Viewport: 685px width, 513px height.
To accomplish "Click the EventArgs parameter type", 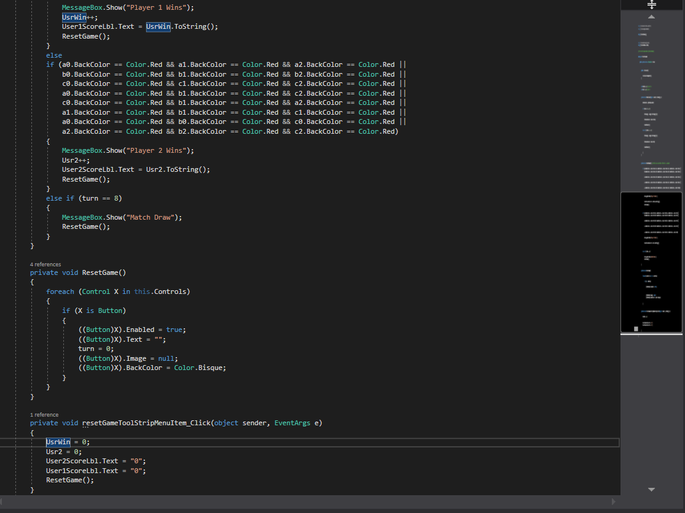I will (x=292, y=423).
